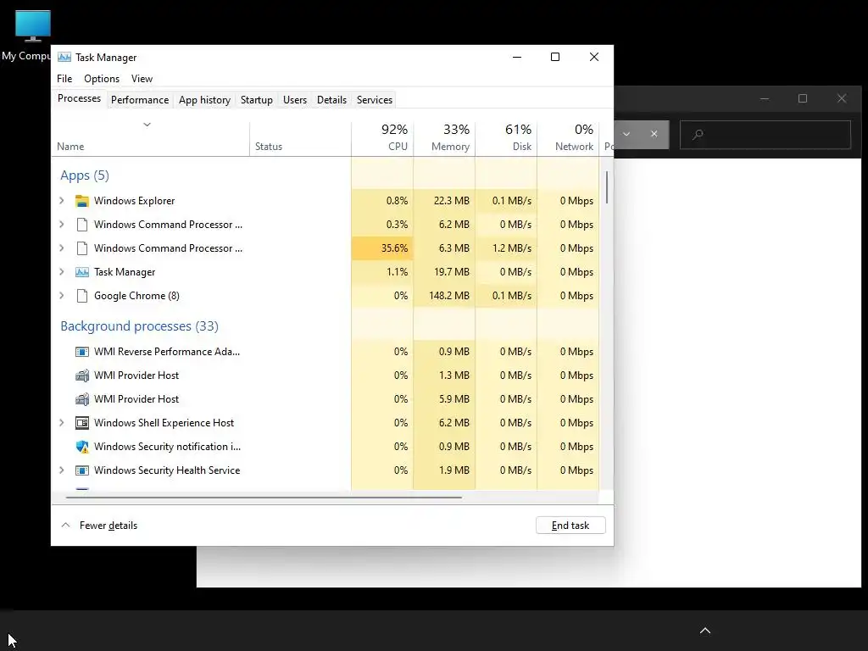Viewport: 868px width, 651px height.
Task: Click the search magnifier icon in background window
Action: tap(698, 135)
